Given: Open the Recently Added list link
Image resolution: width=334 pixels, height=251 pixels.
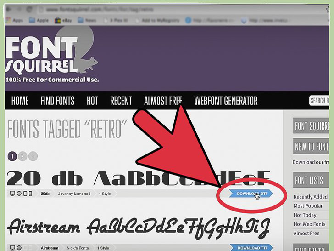Looking at the screenshot, I should (x=310, y=197).
